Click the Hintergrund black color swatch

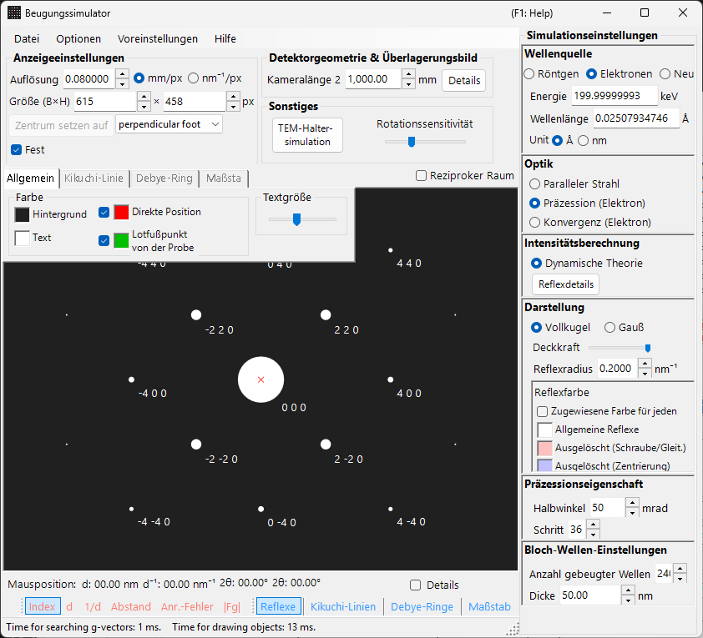coord(22,215)
